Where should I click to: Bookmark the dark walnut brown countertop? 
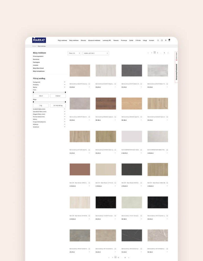point(115,117)
